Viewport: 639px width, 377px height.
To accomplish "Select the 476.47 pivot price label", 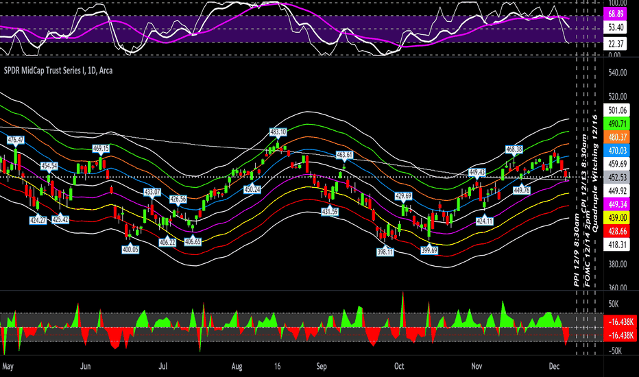I will coord(16,140).
